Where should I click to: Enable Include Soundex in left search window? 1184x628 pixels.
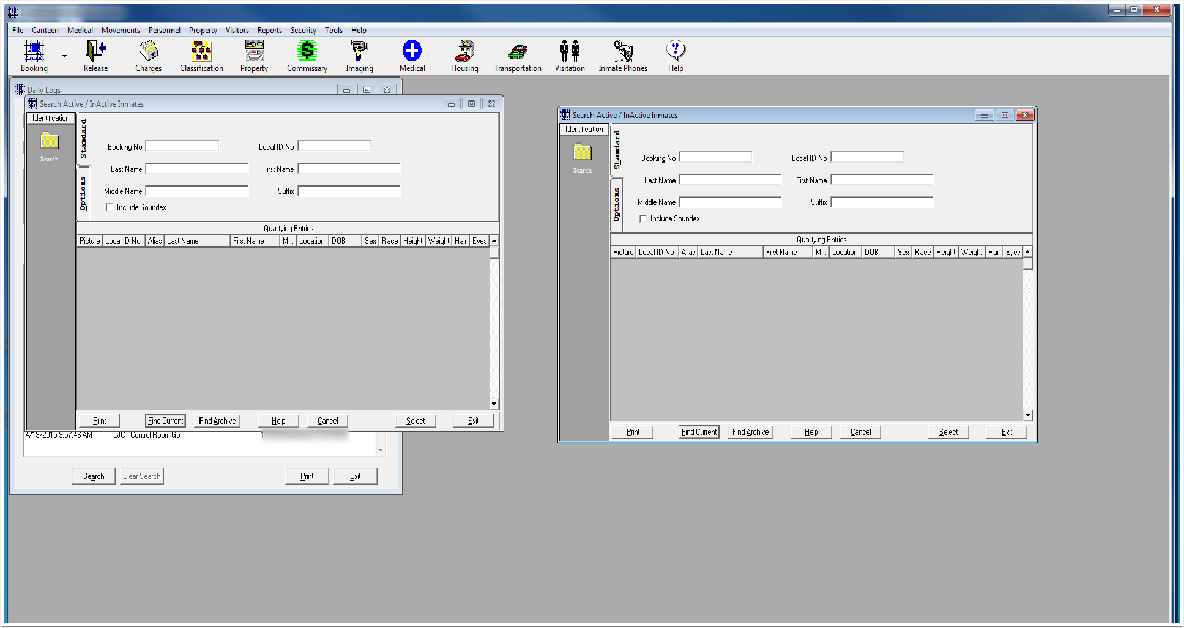(110, 208)
